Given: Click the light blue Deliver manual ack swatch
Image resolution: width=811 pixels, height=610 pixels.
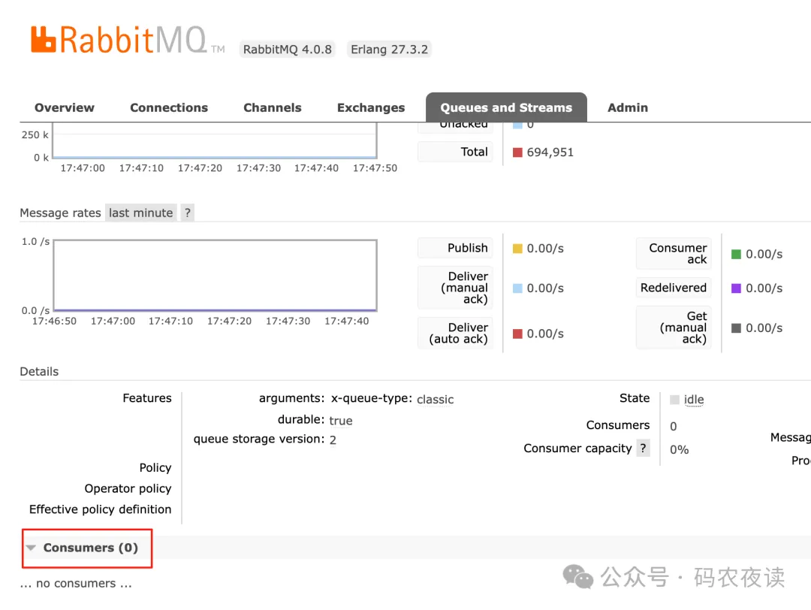Looking at the screenshot, I should point(517,288).
